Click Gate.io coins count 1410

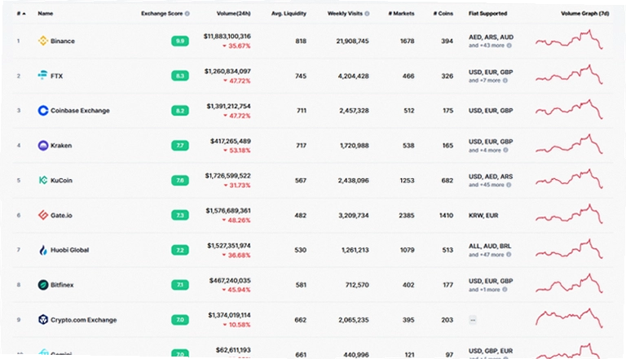point(447,216)
